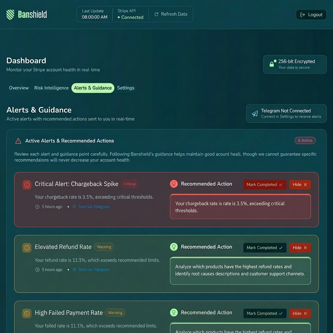Click the refresh arrow icon

click(x=156, y=14)
